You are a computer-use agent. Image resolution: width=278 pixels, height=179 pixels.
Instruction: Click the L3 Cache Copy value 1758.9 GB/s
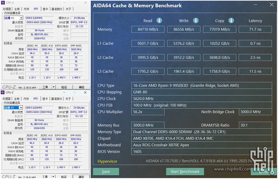[x=220, y=71]
